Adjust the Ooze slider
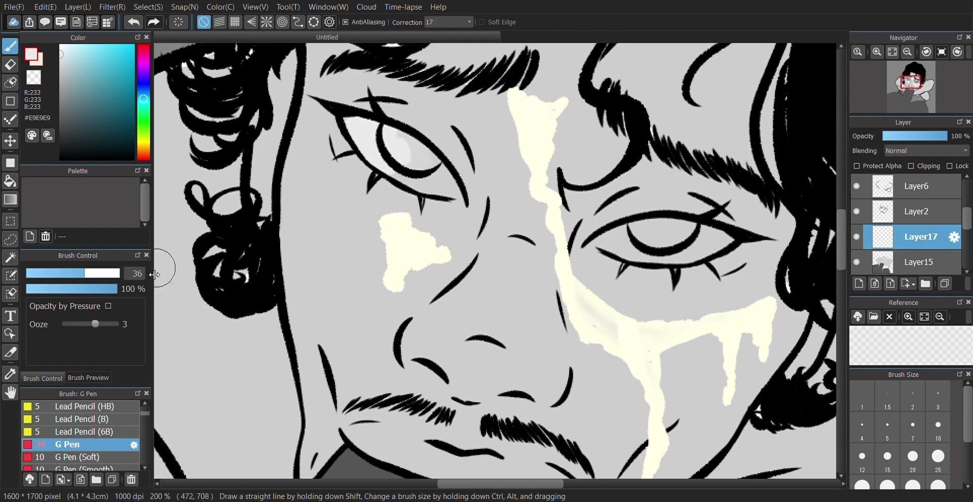Viewport: 973px width, 502px height. (95, 324)
